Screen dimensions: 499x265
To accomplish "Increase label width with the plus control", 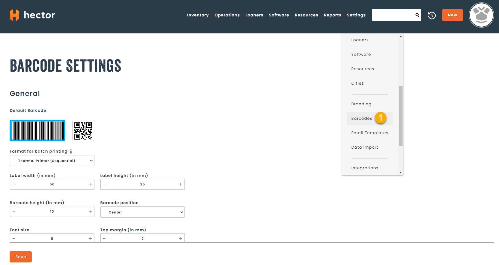I will coord(90,184).
